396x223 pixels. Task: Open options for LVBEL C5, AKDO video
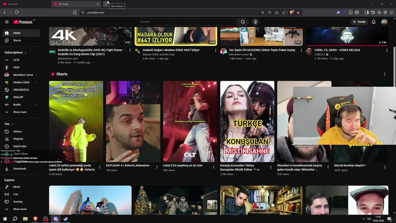point(387,50)
